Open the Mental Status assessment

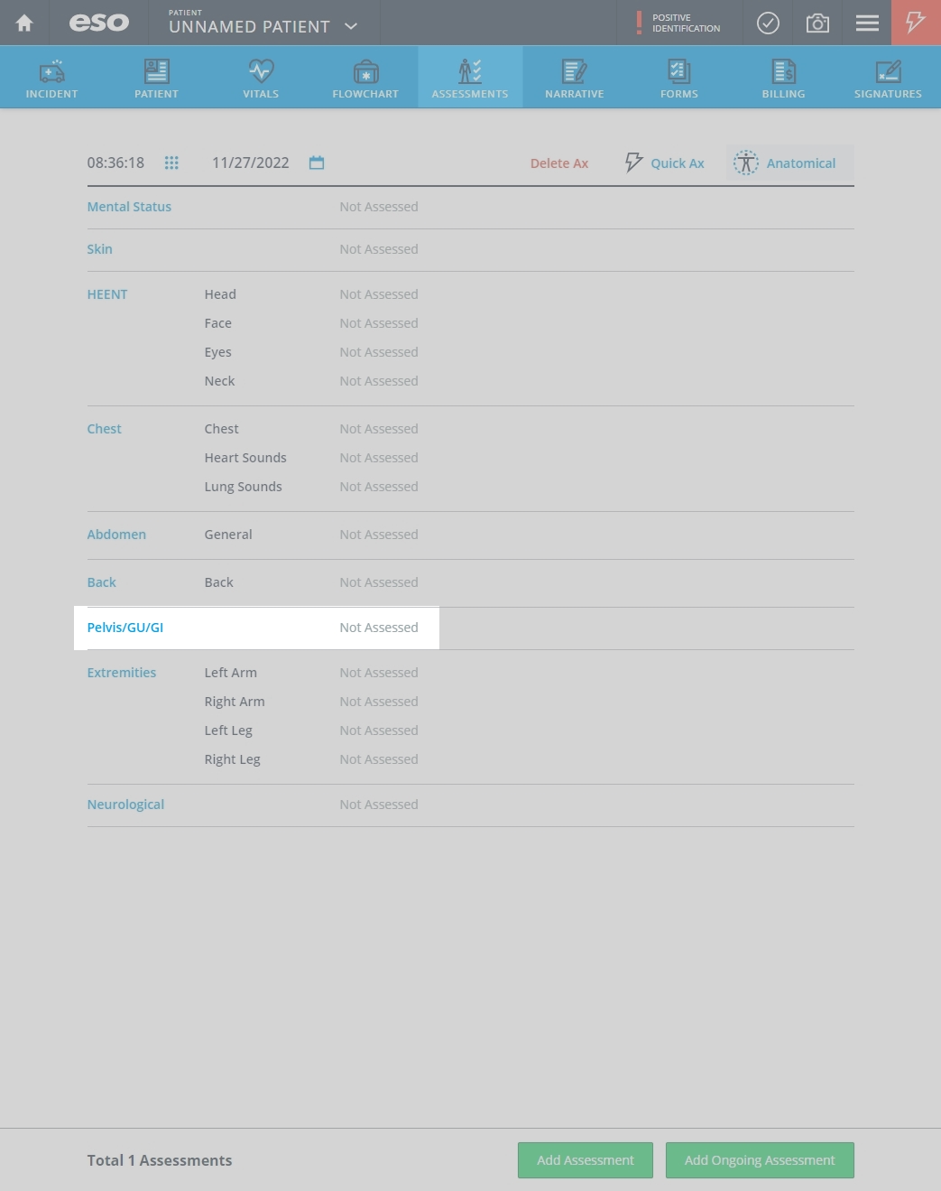pos(129,207)
